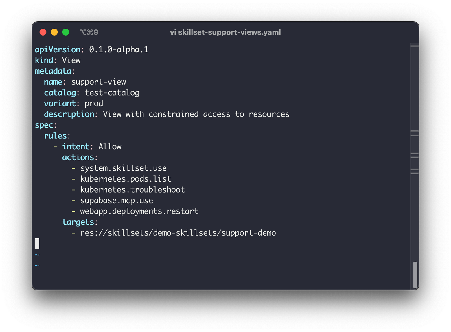Viewport: 451px width, 332px height.
Task: Click the support-view name value
Action: [98, 82]
